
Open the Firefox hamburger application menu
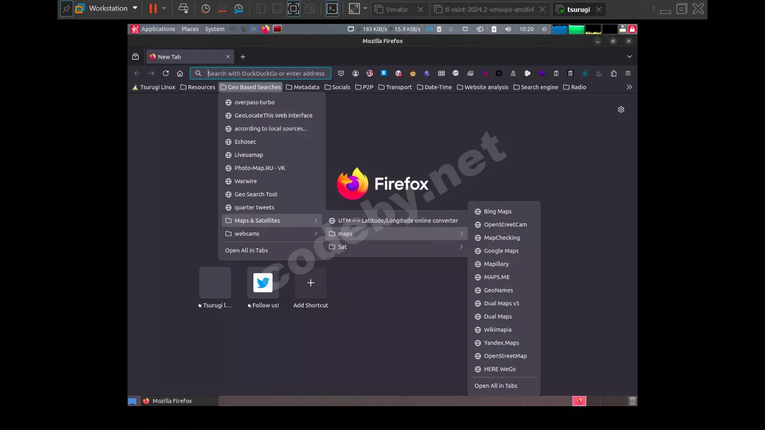pos(628,74)
